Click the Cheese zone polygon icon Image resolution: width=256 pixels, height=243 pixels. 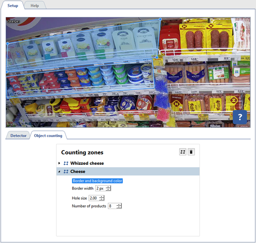[x=66, y=172]
